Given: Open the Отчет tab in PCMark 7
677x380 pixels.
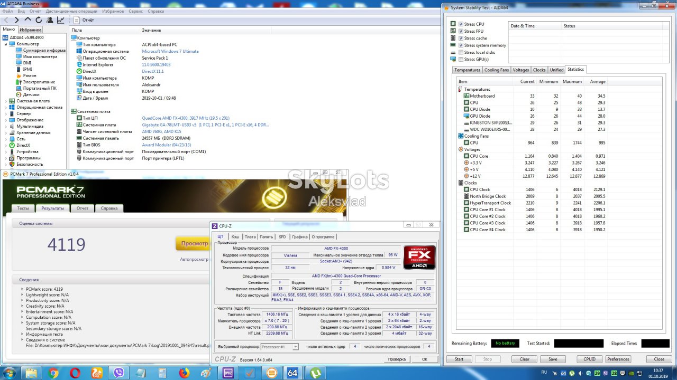Looking at the screenshot, I should 82,208.
